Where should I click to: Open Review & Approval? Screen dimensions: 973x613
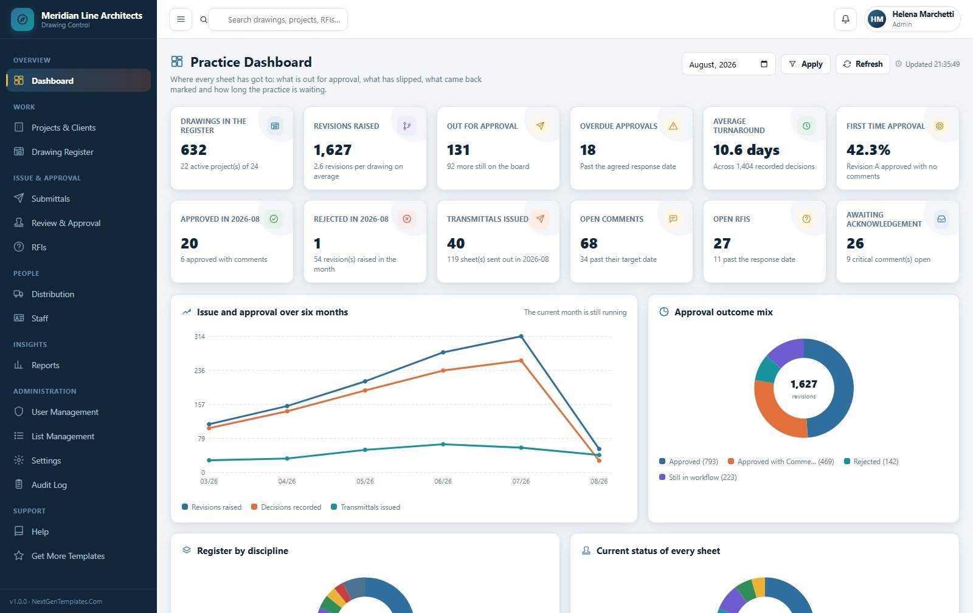tap(78, 223)
